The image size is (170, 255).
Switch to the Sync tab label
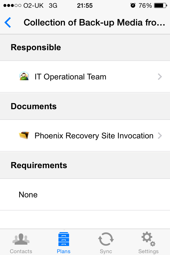click(x=106, y=251)
